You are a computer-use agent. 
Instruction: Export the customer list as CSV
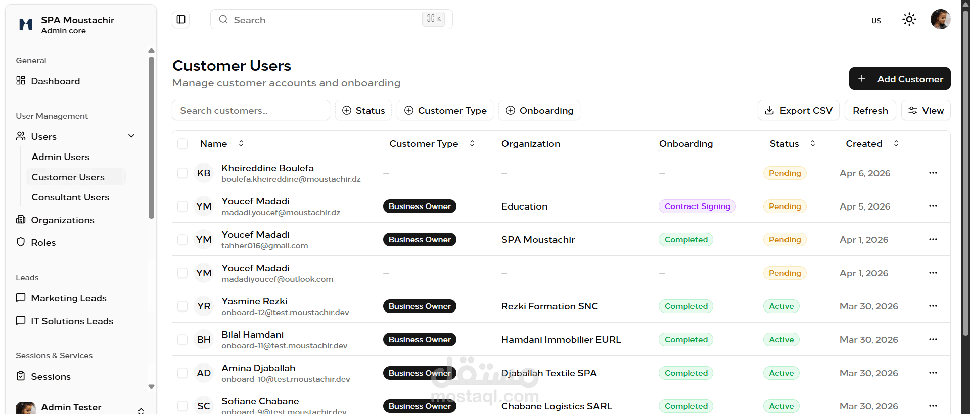coord(798,111)
